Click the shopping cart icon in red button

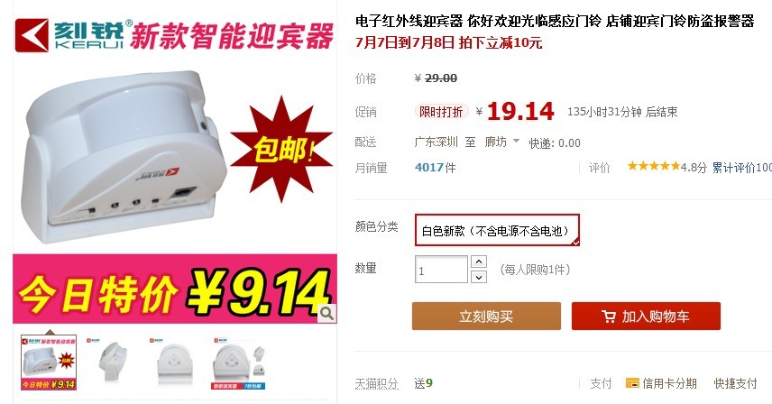609,317
